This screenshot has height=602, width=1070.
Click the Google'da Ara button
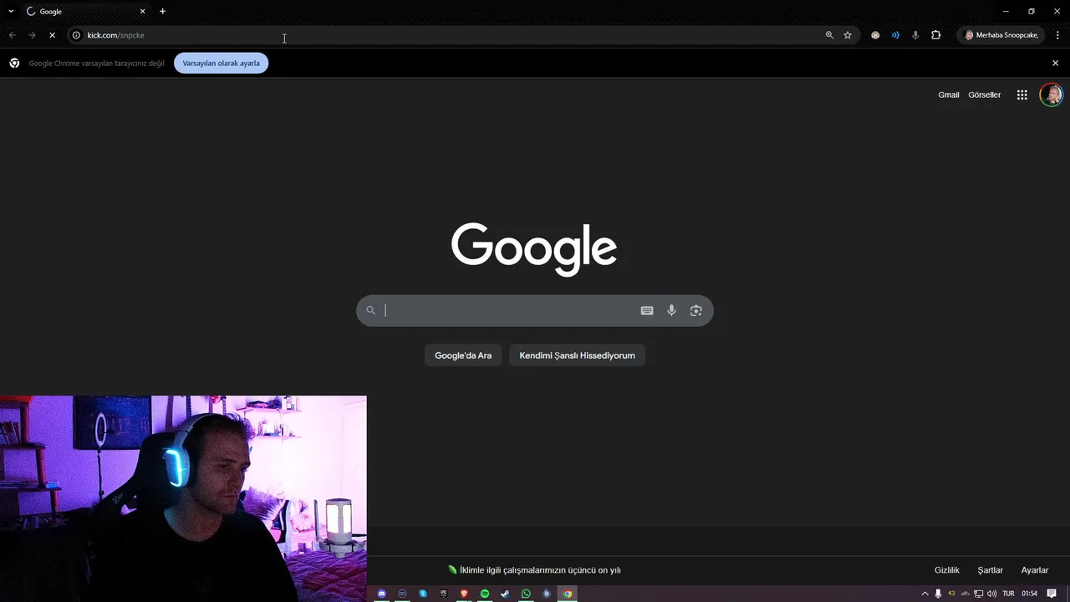[463, 355]
